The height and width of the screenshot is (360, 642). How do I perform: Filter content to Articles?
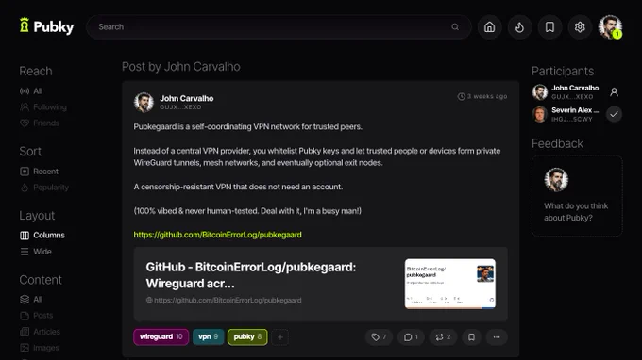click(40, 332)
